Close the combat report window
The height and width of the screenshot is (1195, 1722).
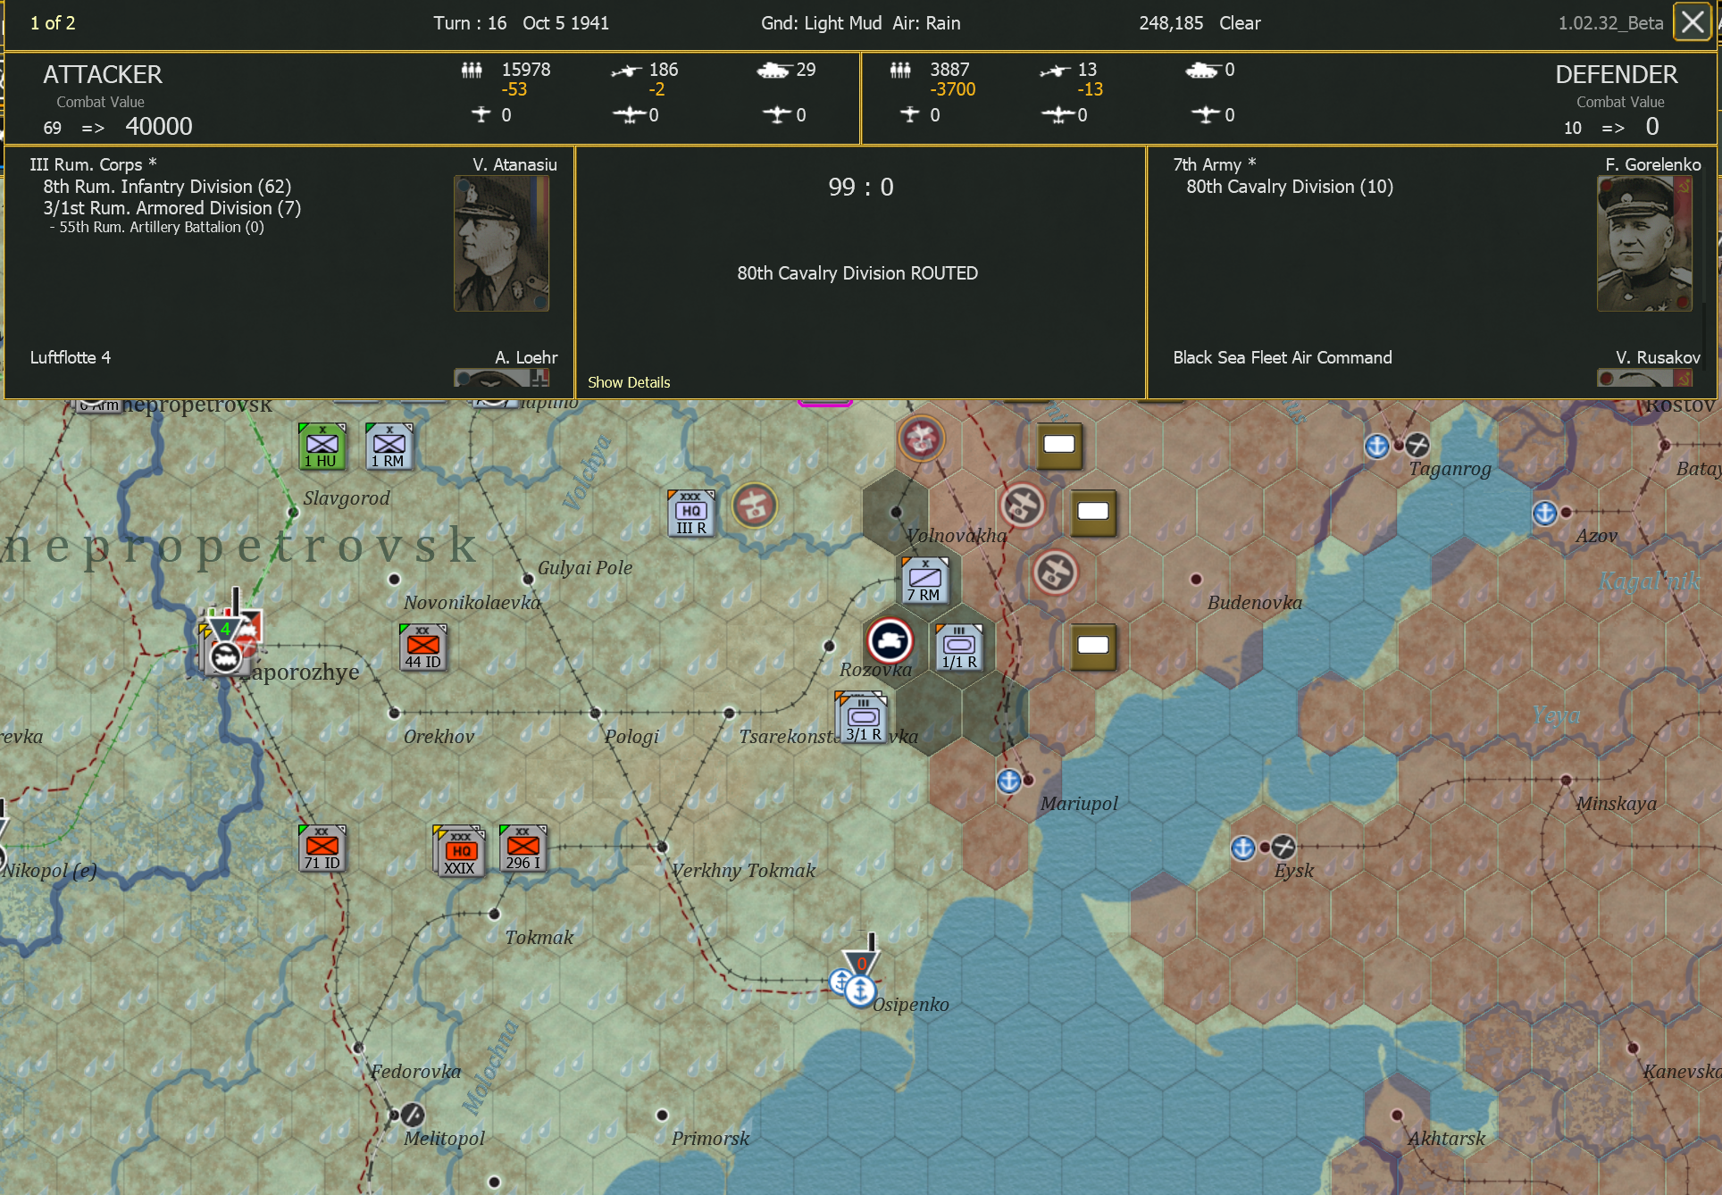[1693, 22]
